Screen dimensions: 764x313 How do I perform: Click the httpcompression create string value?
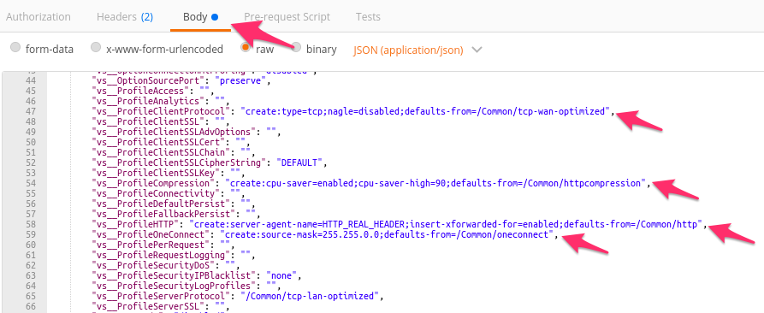coord(435,183)
